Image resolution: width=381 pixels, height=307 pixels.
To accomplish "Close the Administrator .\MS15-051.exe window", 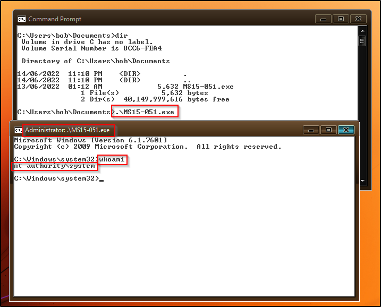I will tap(346, 130).
